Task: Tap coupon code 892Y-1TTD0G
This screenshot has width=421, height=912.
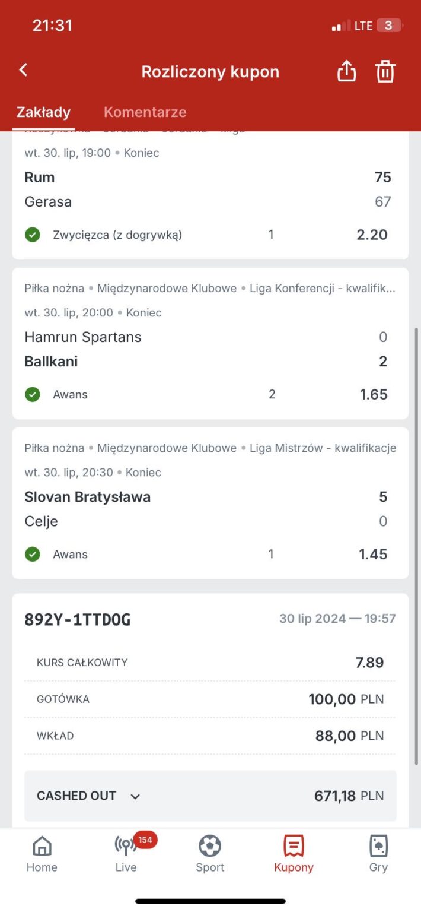Action: point(78,620)
